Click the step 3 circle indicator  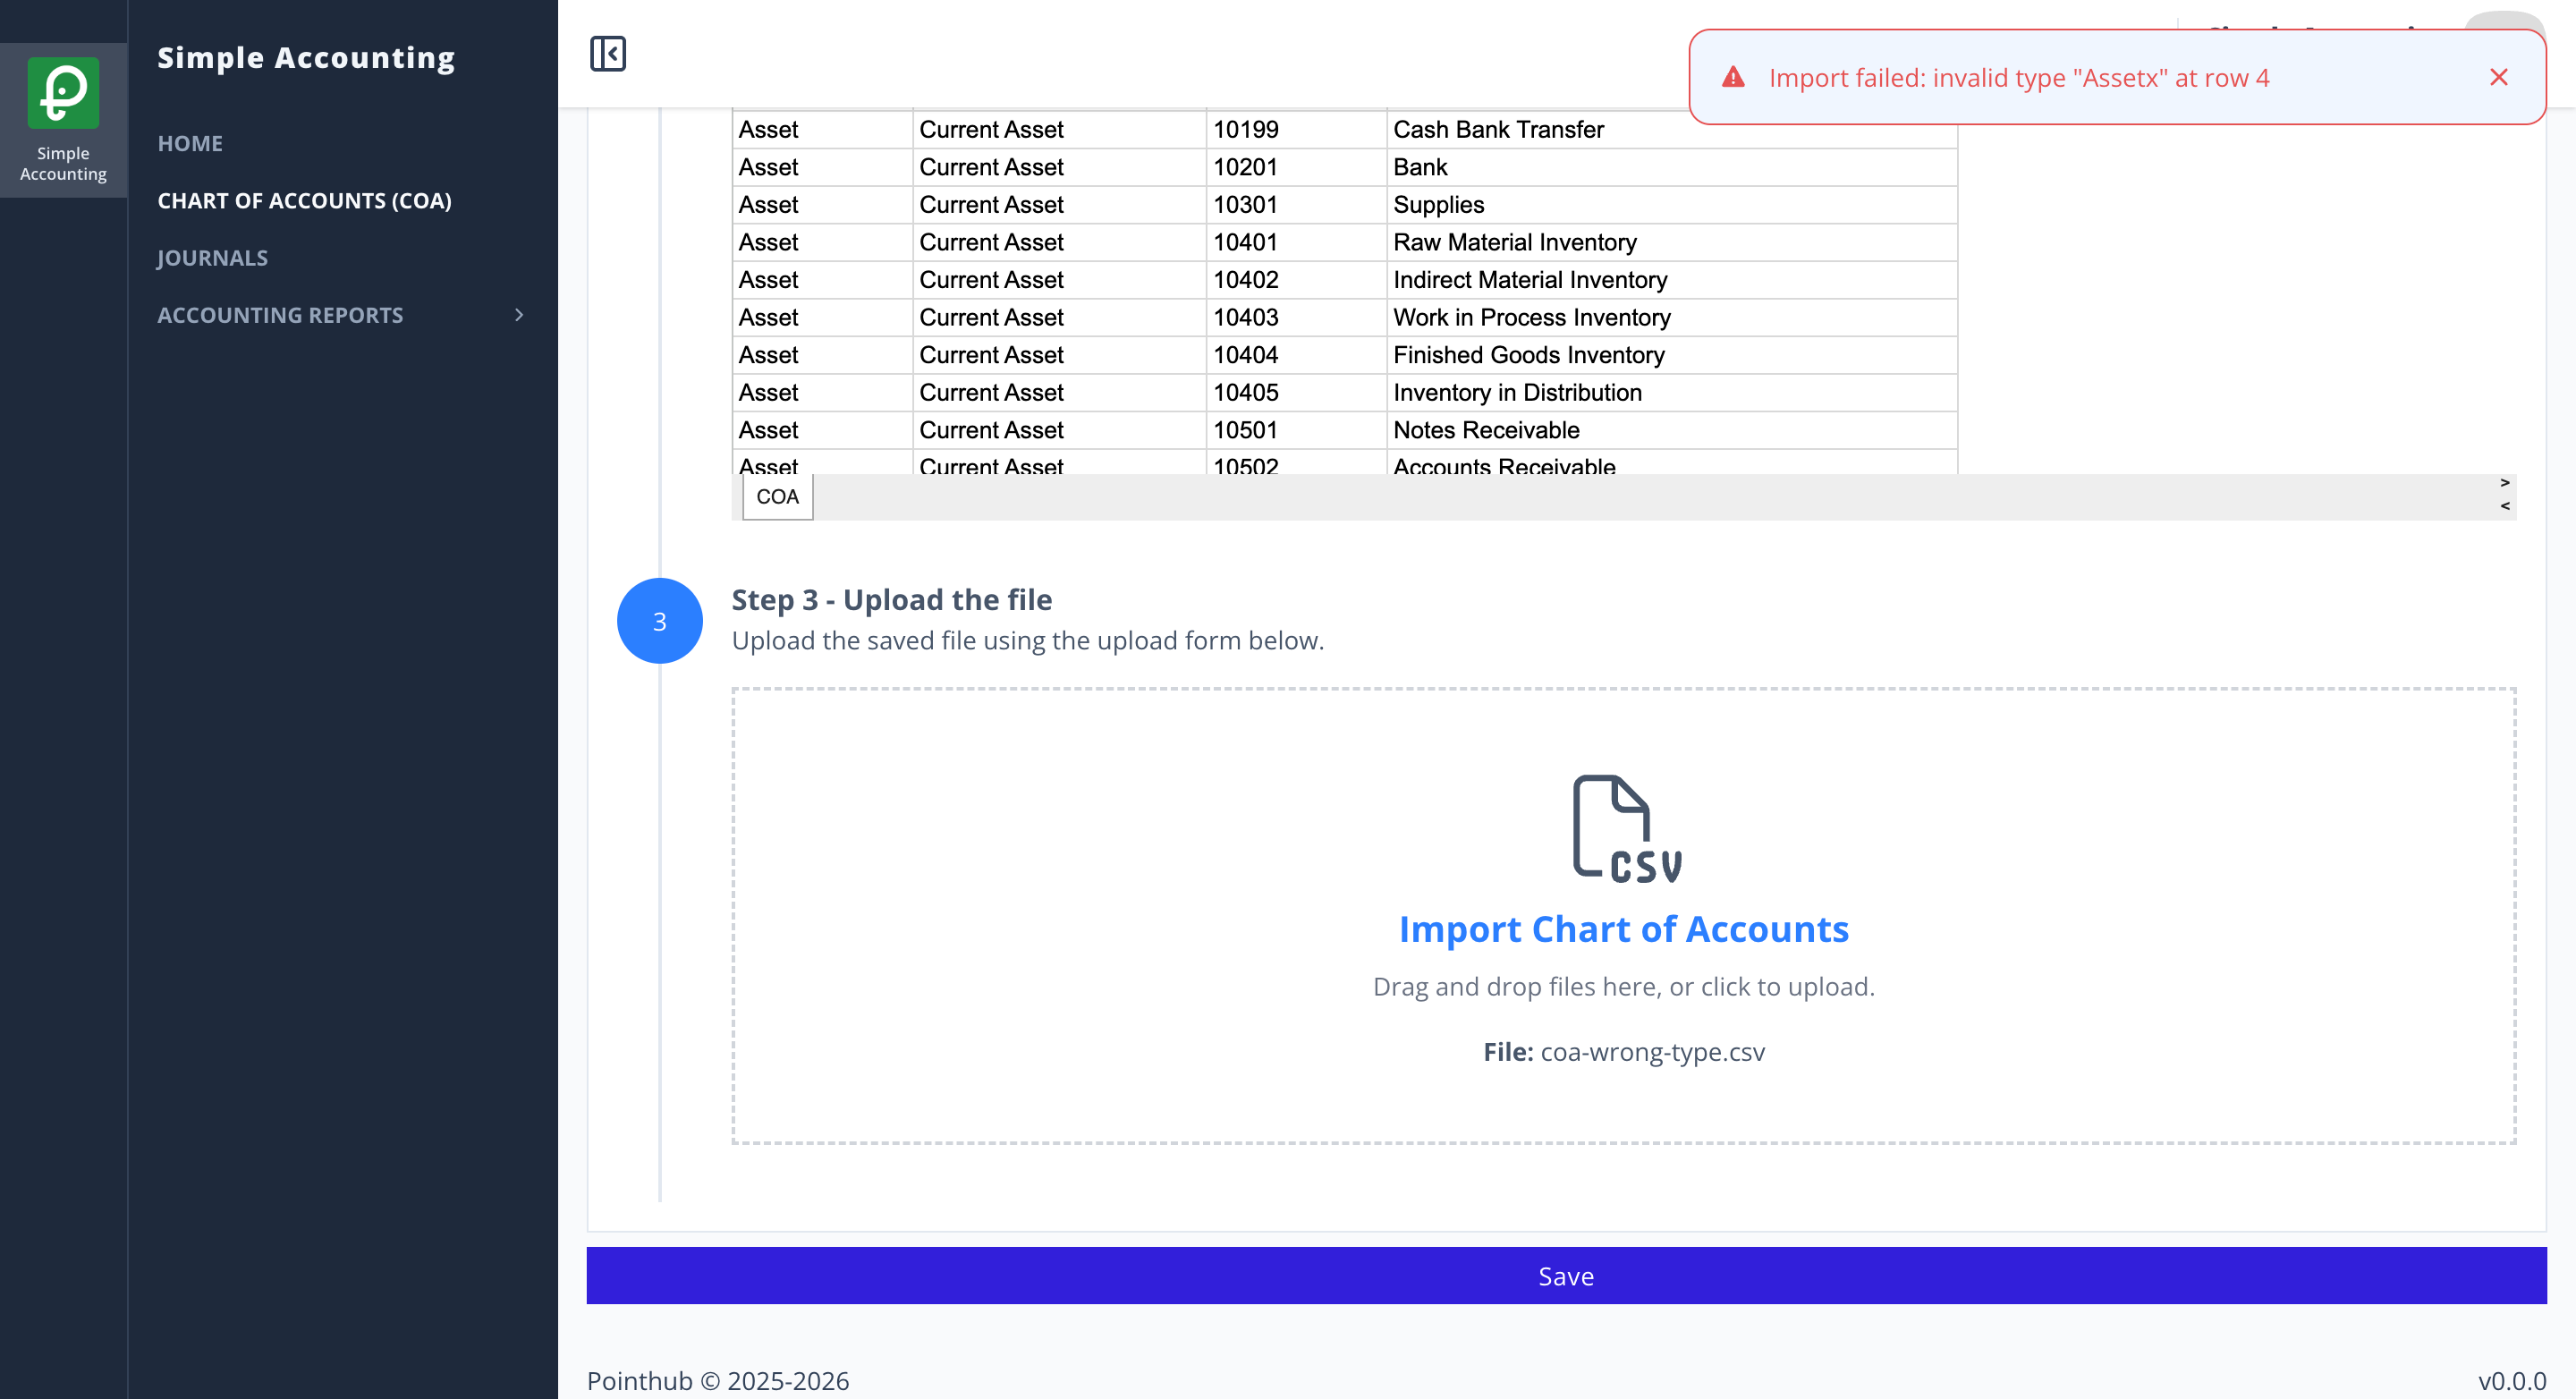(x=659, y=621)
